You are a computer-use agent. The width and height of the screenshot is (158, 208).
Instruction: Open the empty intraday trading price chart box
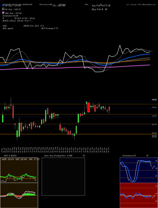(x=63, y=176)
